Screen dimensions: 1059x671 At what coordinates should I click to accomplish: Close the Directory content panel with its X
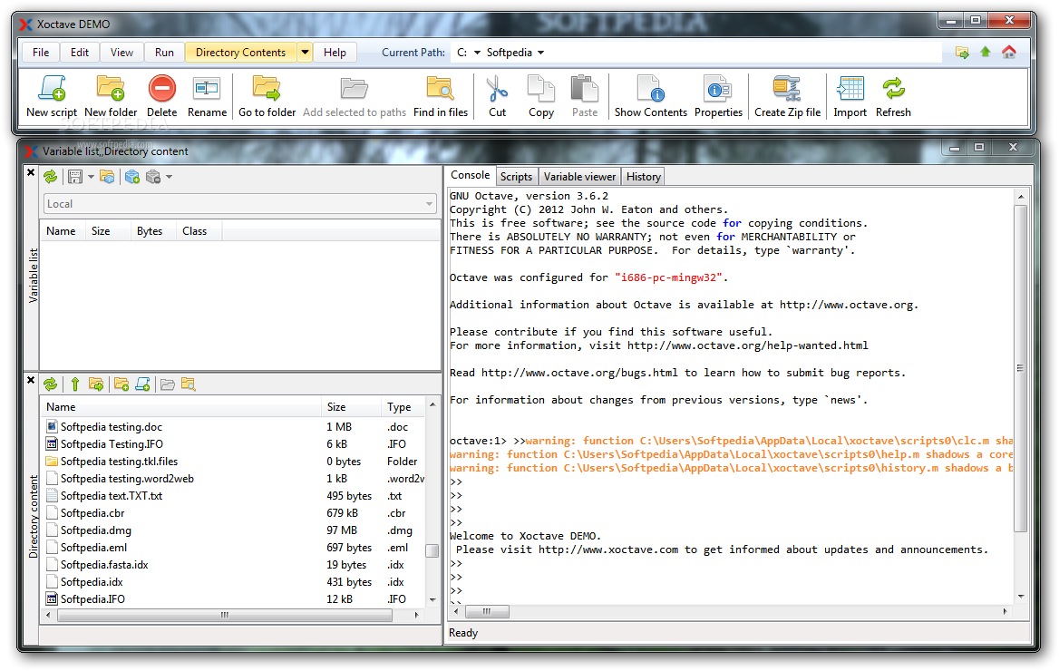tap(31, 381)
